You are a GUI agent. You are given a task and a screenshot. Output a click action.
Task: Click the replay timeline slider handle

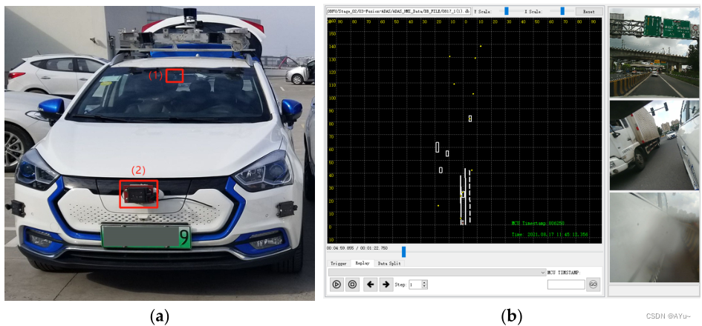(x=403, y=251)
